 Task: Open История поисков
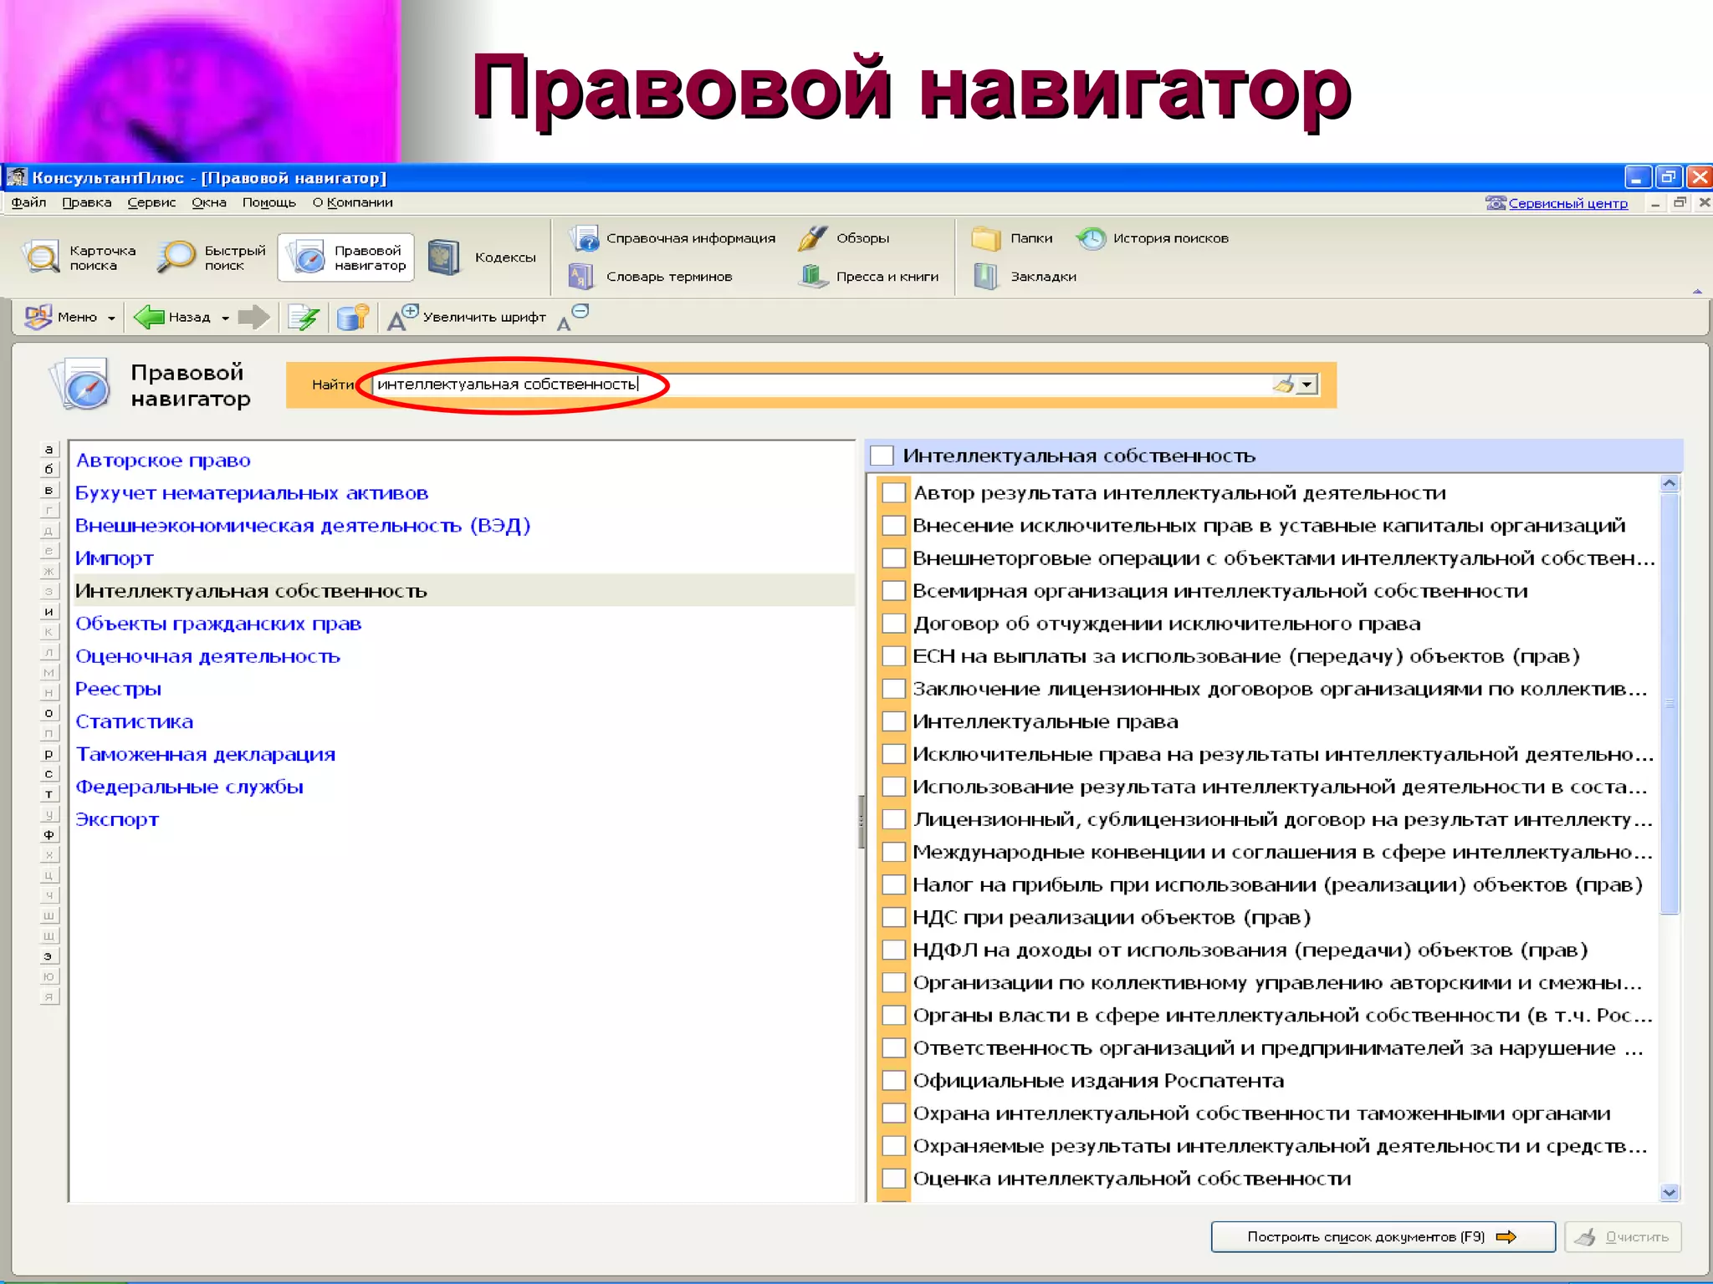point(1153,238)
